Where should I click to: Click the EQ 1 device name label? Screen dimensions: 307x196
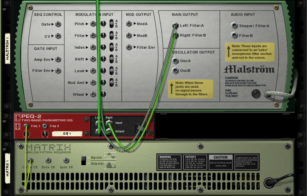tap(66, 133)
